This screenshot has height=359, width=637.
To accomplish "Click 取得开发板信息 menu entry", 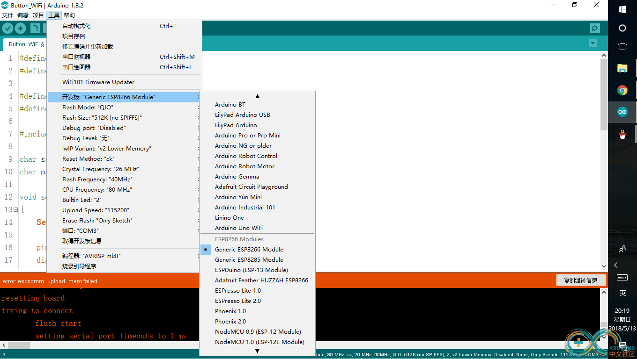I will pyautogui.click(x=125, y=241).
